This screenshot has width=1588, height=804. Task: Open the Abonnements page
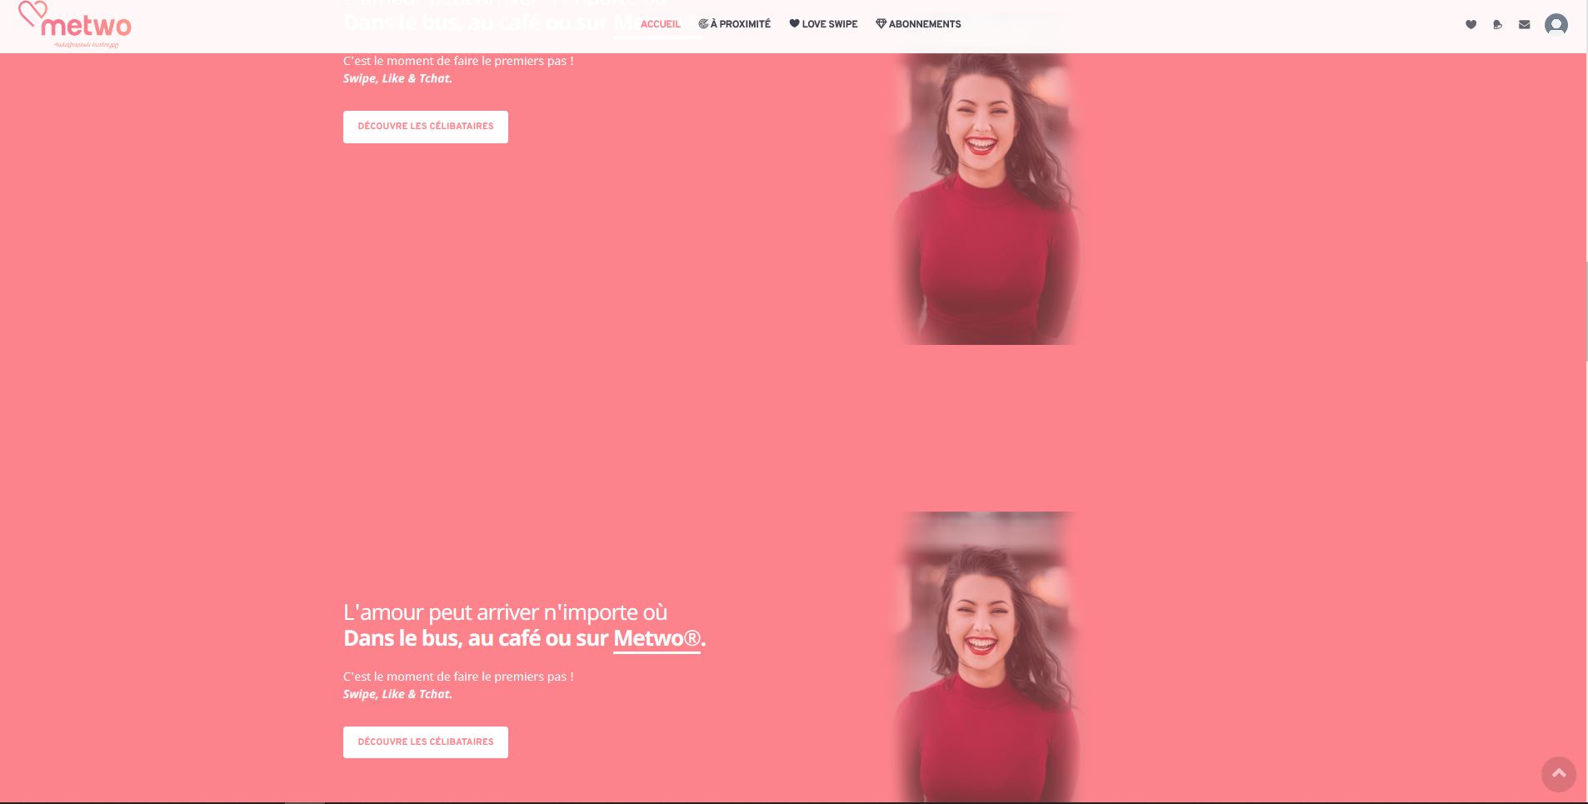click(918, 24)
